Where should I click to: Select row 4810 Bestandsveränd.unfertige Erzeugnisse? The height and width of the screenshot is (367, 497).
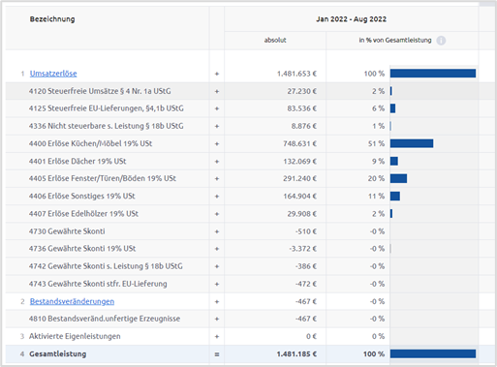point(242,319)
